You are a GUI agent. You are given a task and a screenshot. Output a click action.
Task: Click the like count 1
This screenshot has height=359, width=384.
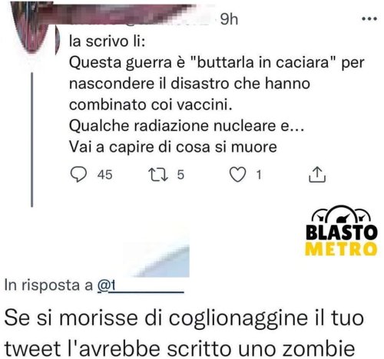click(x=259, y=175)
